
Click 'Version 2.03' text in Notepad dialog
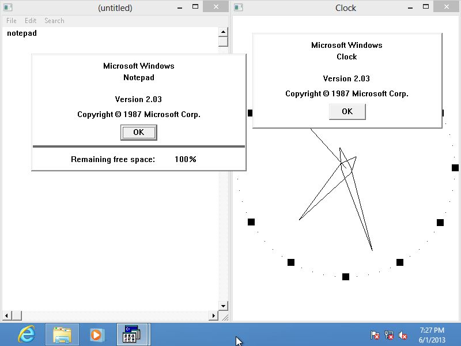tap(138, 99)
